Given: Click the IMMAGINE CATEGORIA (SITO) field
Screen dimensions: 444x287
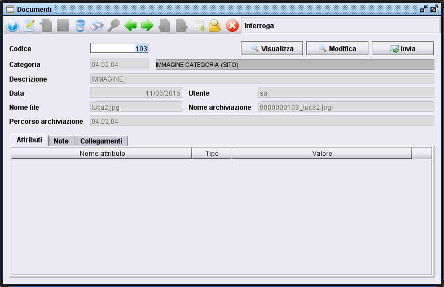Looking at the screenshot, I should [x=294, y=65].
